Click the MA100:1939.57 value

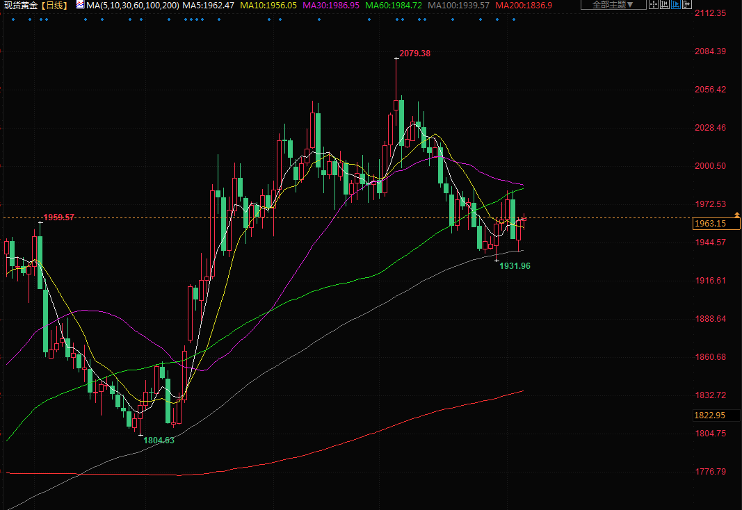[458, 5]
